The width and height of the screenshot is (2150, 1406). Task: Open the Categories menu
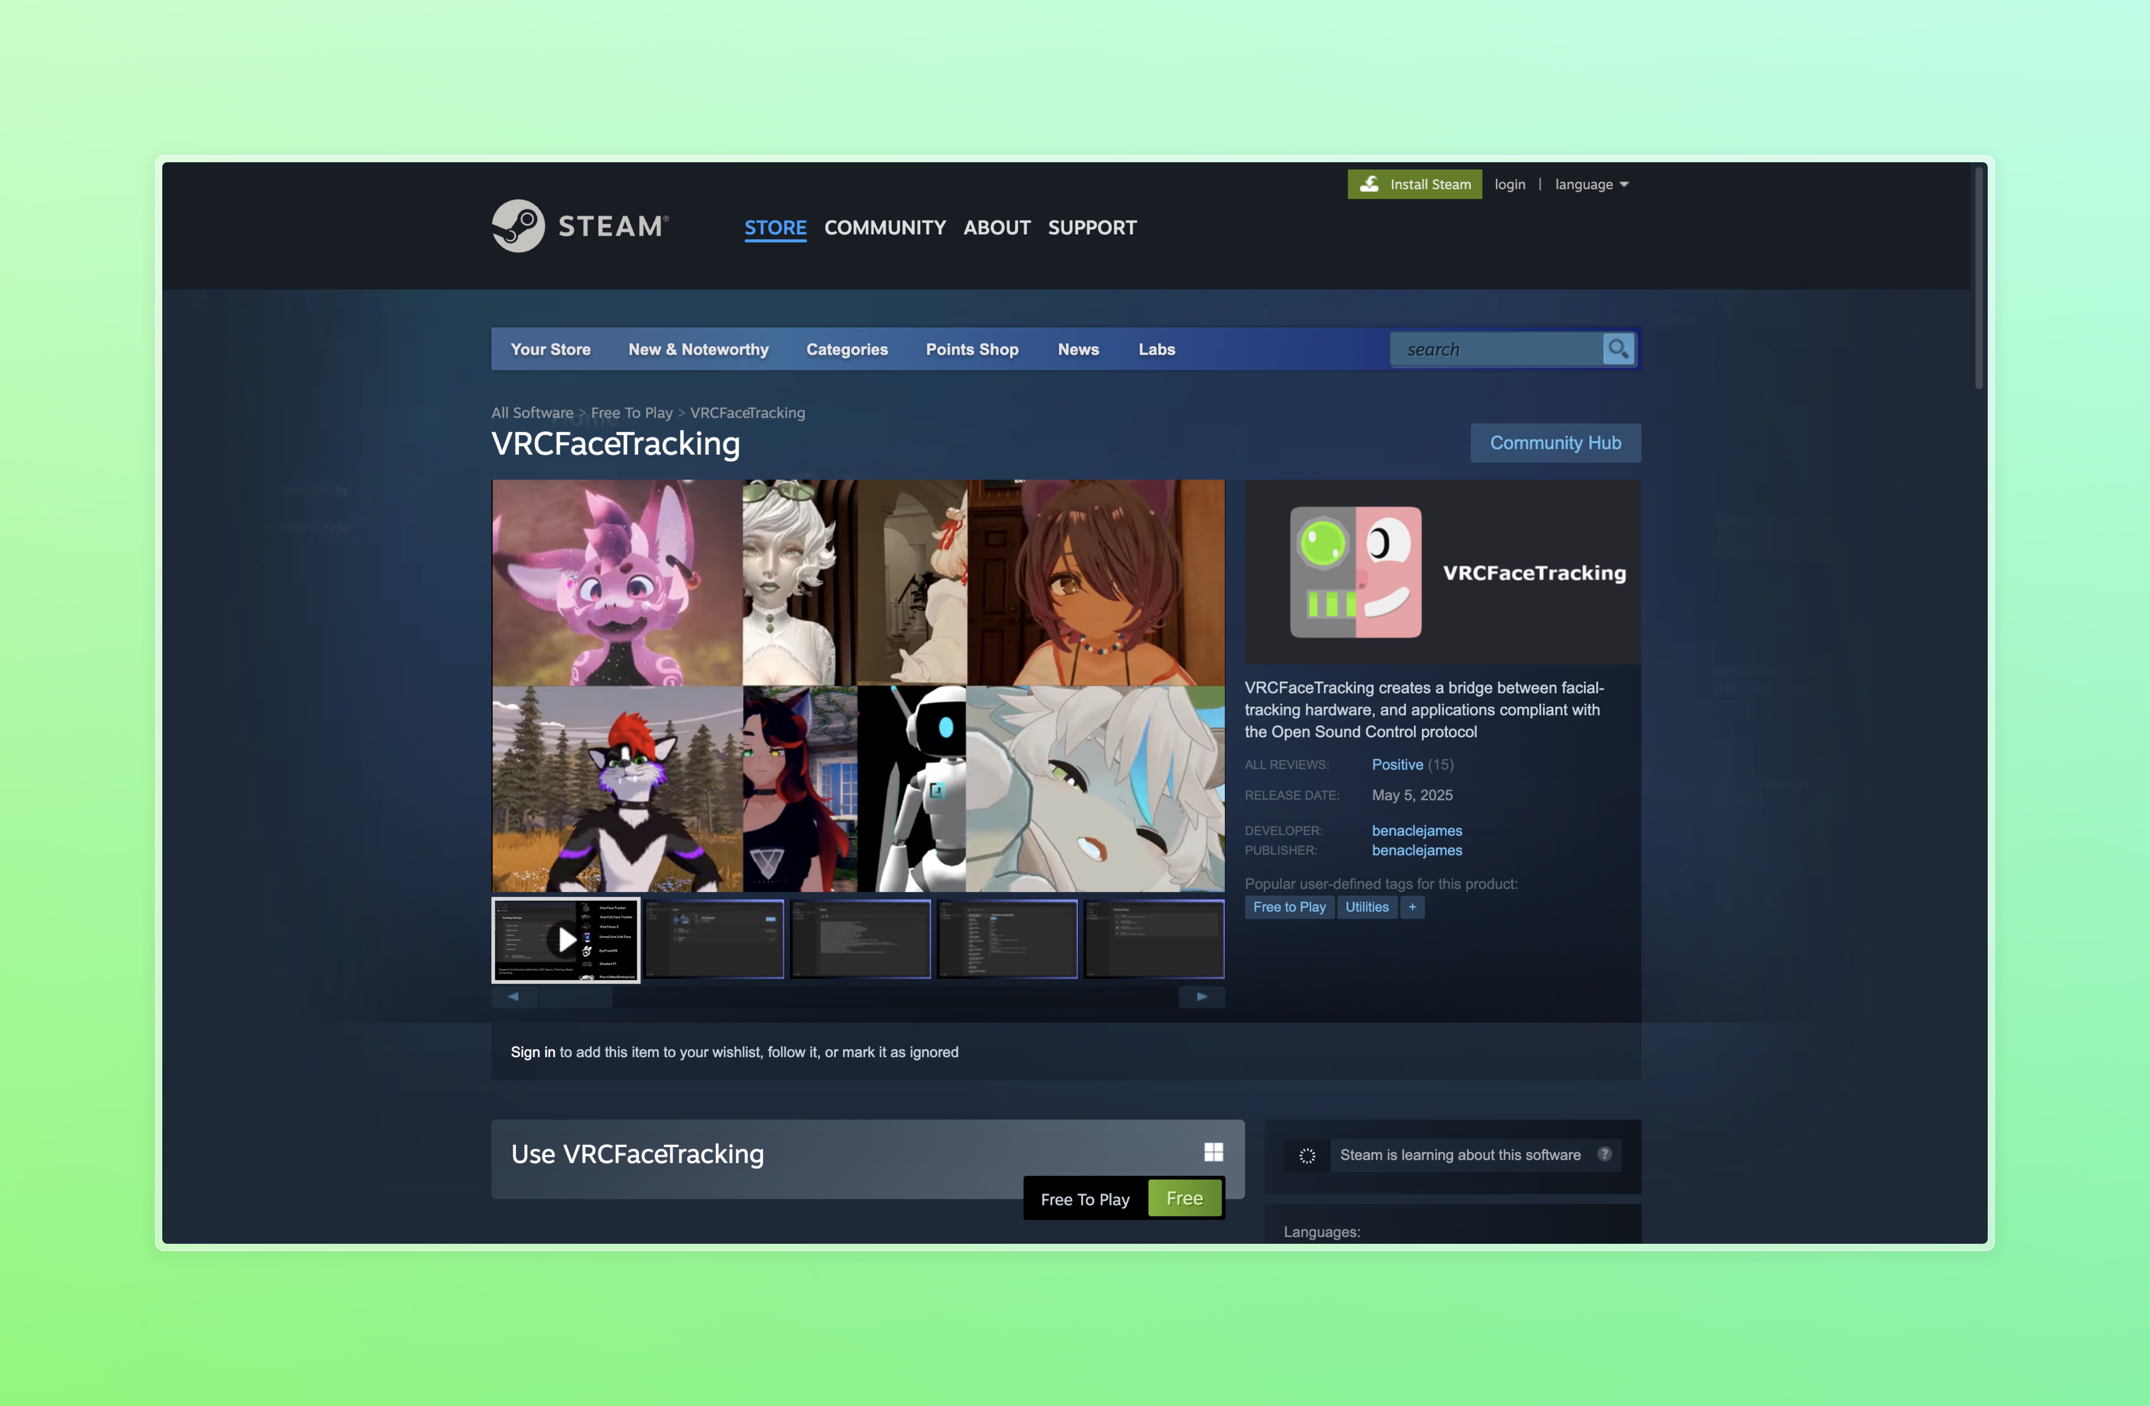[846, 349]
